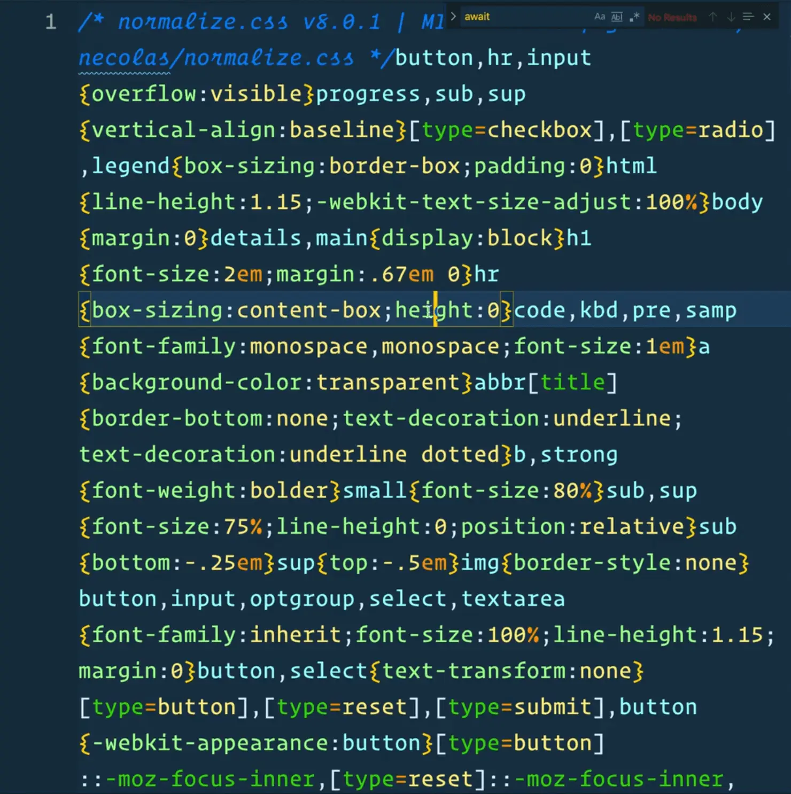Image resolution: width=791 pixels, height=794 pixels.
Task: Click the word monospace in the editor
Action: click(307, 346)
